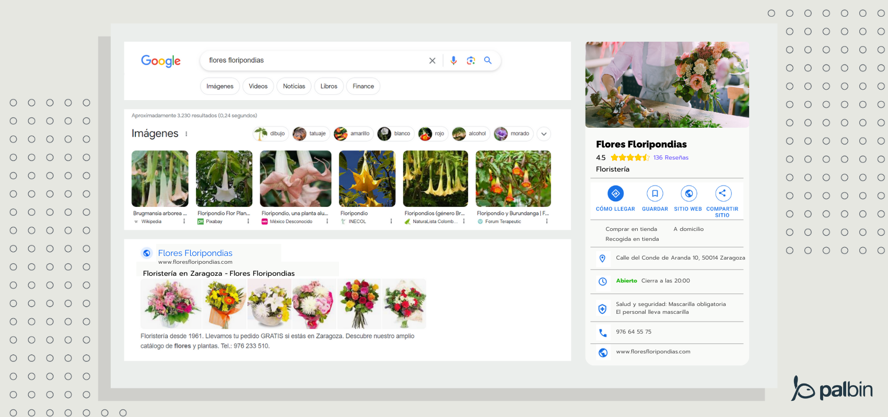888x417 pixels.
Task: Open the Forum Terapeutic Burundanga image
Action: coord(513,179)
